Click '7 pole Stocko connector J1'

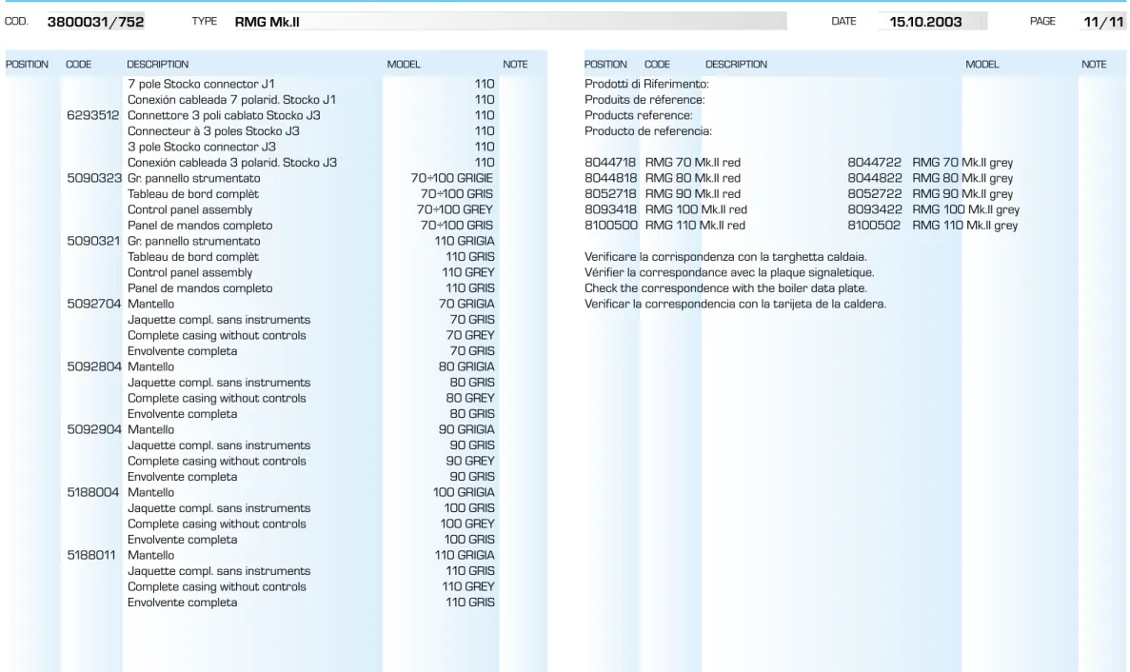(x=201, y=84)
